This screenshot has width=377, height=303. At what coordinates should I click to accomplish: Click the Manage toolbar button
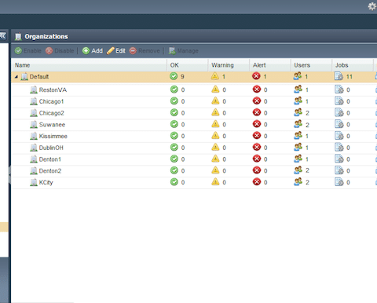coord(183,51)
